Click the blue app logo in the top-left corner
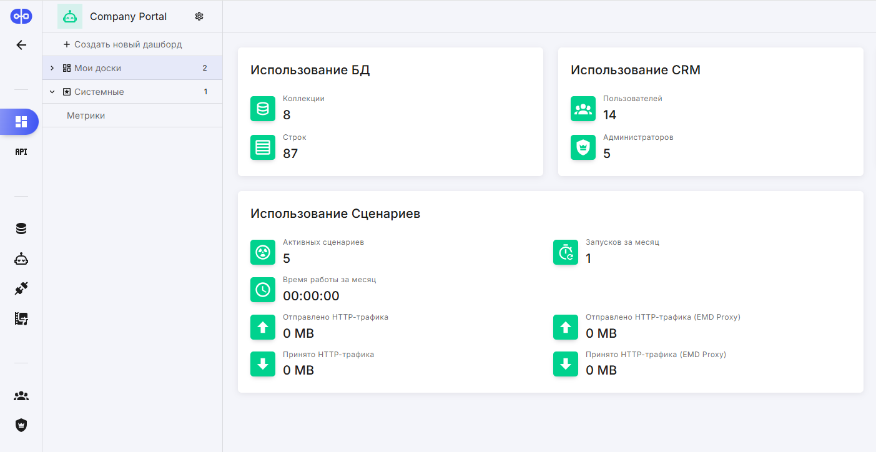This screenshot has height=452, width=876. pyautogui.click(x=21, y=16)
